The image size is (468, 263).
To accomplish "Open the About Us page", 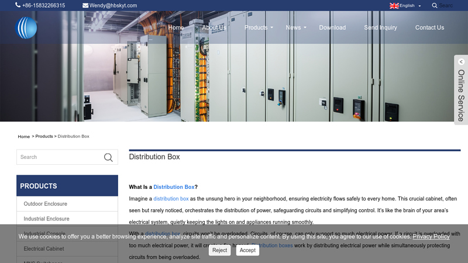I will tap(214, 27).
